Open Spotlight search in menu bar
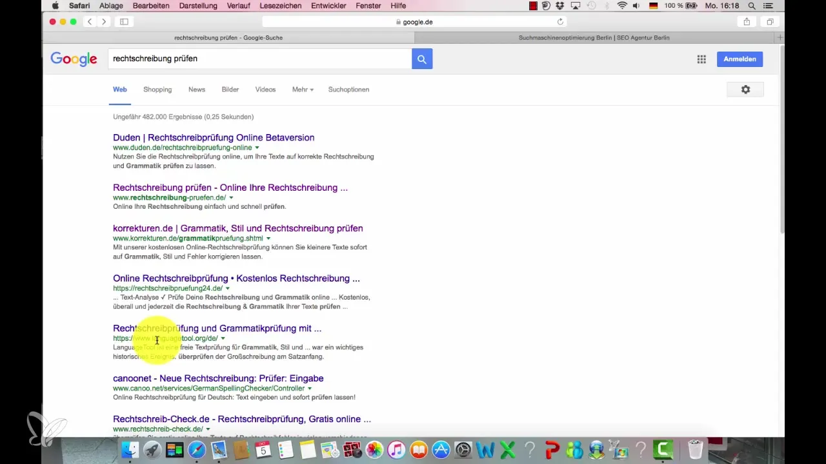The width and height of the screenshot is (826, 464). [x=752, y=5]
